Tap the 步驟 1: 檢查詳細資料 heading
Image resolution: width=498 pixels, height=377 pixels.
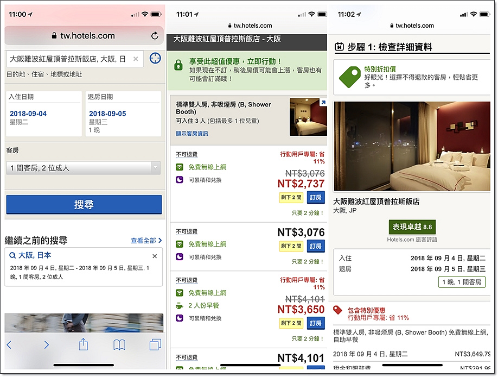tap(390, 47)
